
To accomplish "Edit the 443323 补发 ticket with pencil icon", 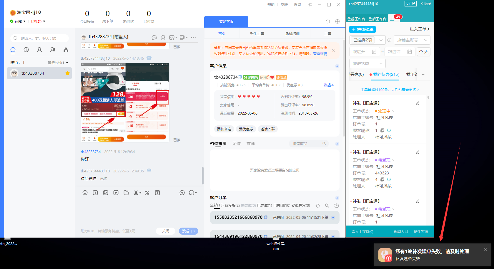I will 418,152.
